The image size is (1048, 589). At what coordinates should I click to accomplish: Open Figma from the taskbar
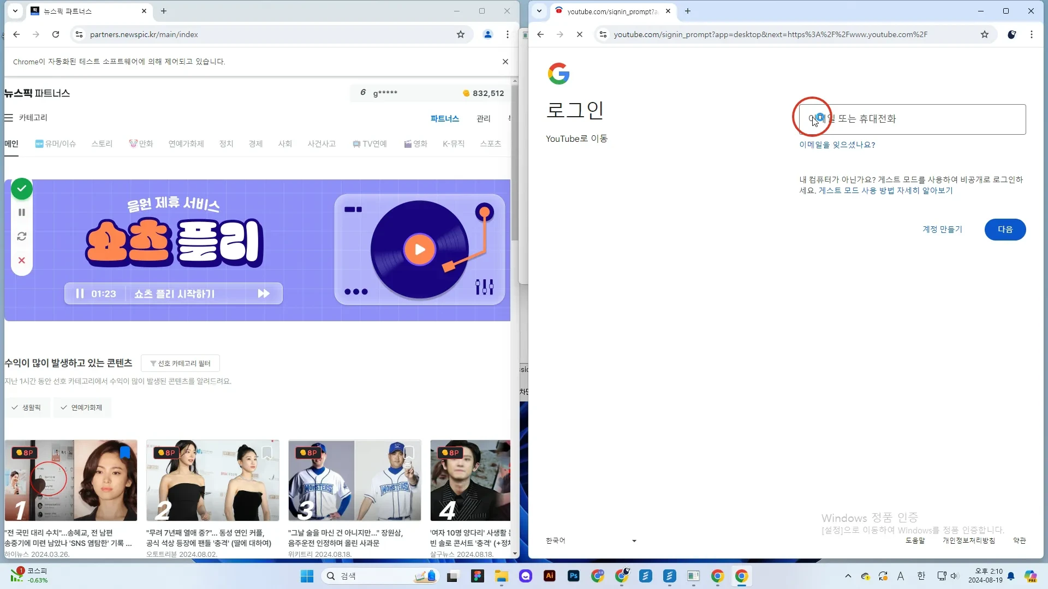[478, 576]
